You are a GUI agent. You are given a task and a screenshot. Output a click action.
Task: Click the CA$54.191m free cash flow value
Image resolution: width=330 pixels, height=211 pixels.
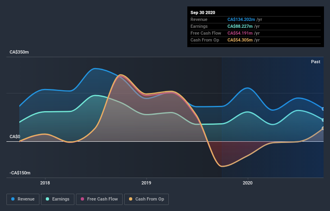[240, 33]
